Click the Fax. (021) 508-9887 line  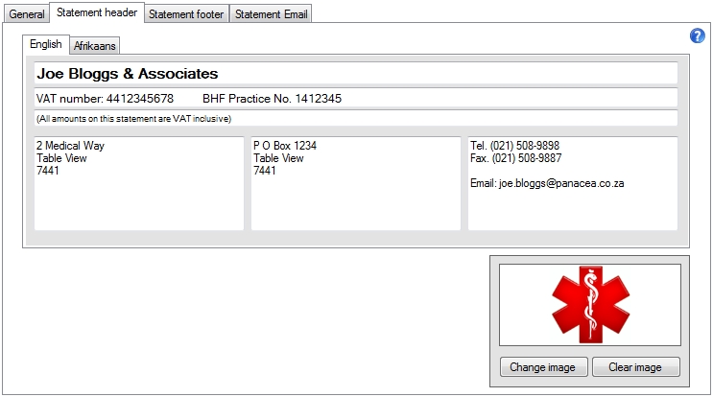pos(514,158)
